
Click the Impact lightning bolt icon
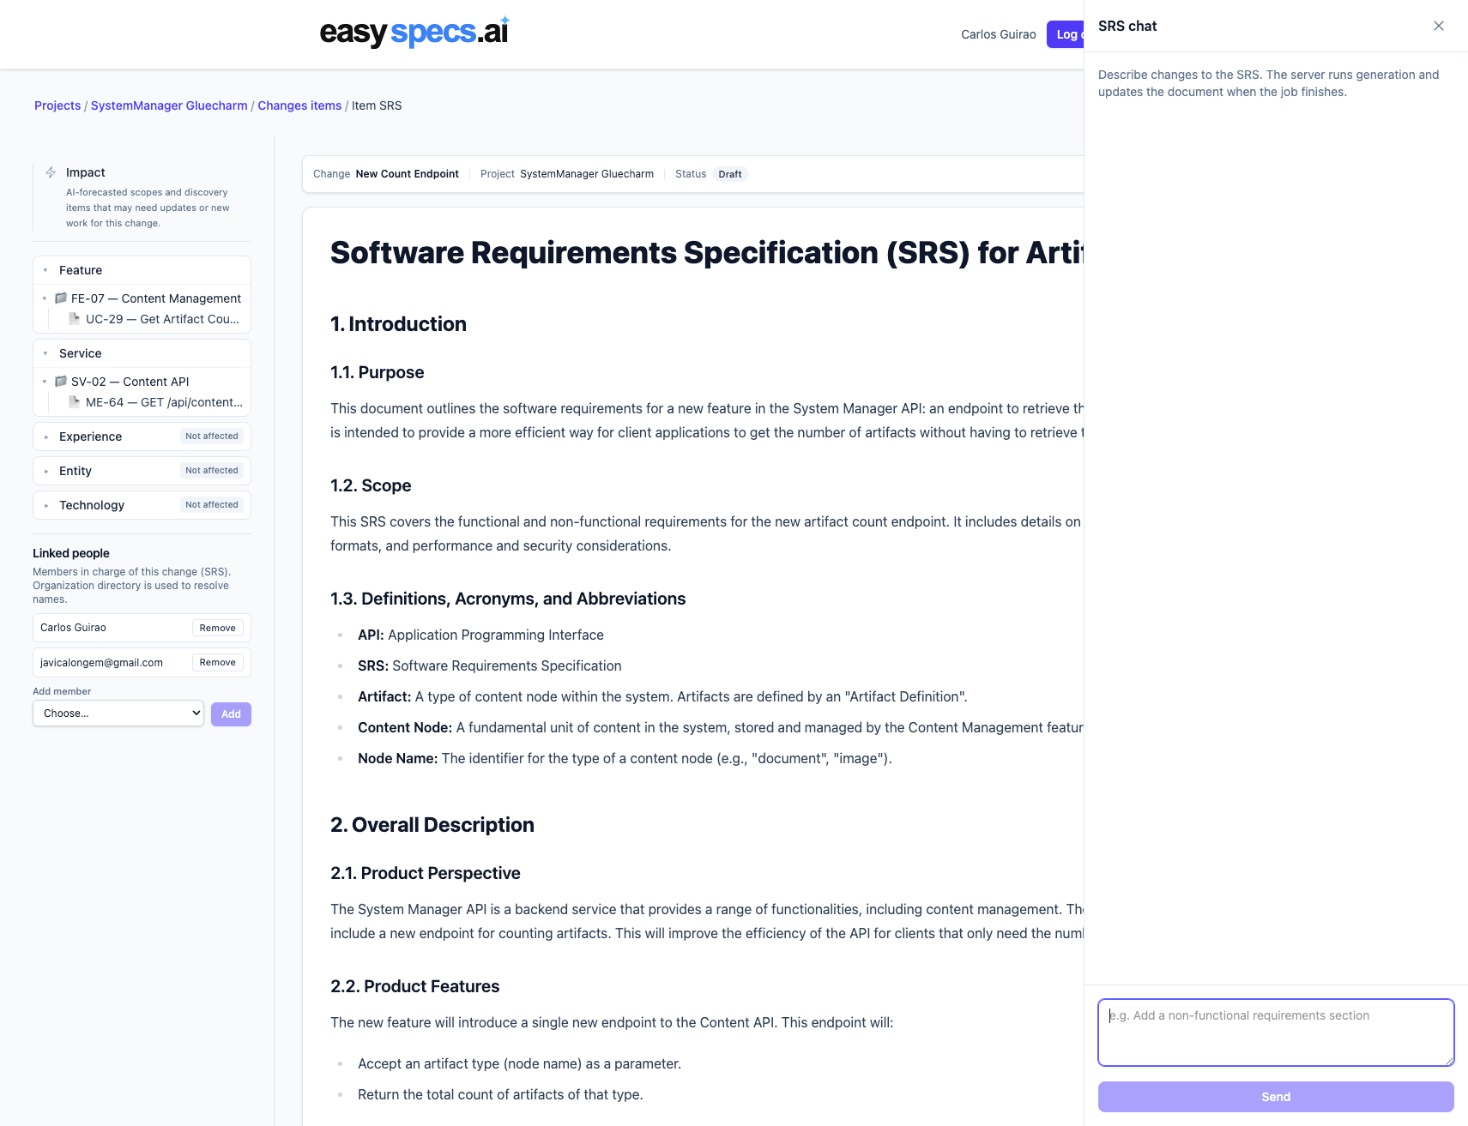[50, 172]
